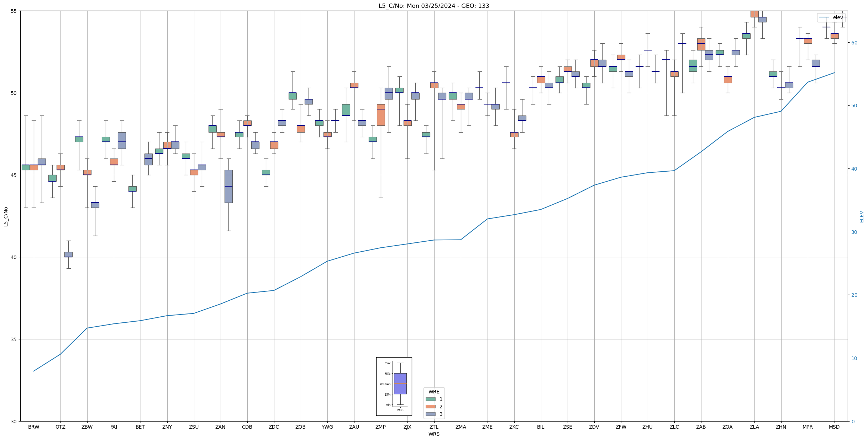Click the x-axis tick label 'ZAN'
Viewport: 868px width, 440px height.
point(221,427)
